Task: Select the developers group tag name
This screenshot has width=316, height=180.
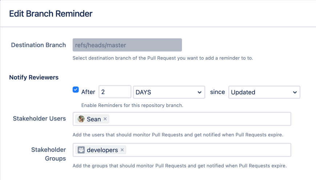Action: tap(102, 150)
